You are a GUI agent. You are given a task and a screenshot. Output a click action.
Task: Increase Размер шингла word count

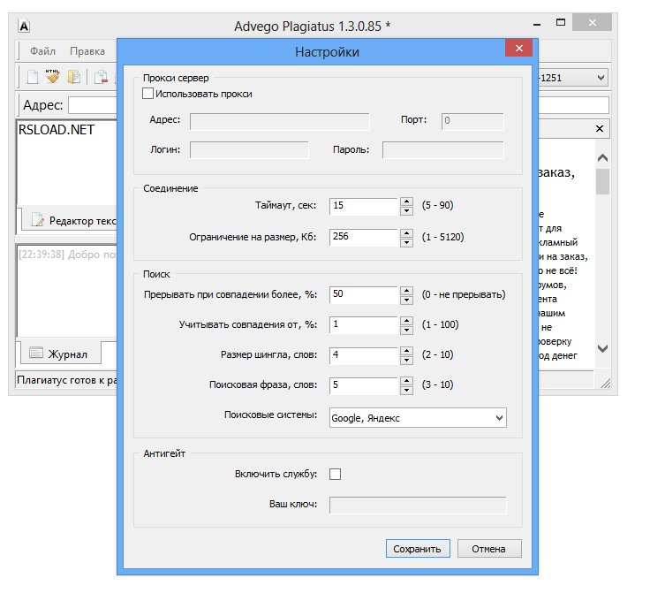tap(406, 351)
